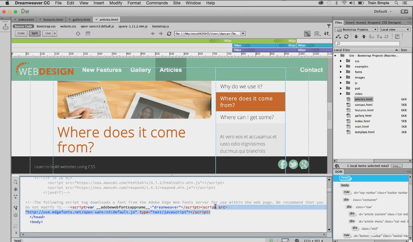
Task: Refresh the Files panel
Action: click(346, 37)
